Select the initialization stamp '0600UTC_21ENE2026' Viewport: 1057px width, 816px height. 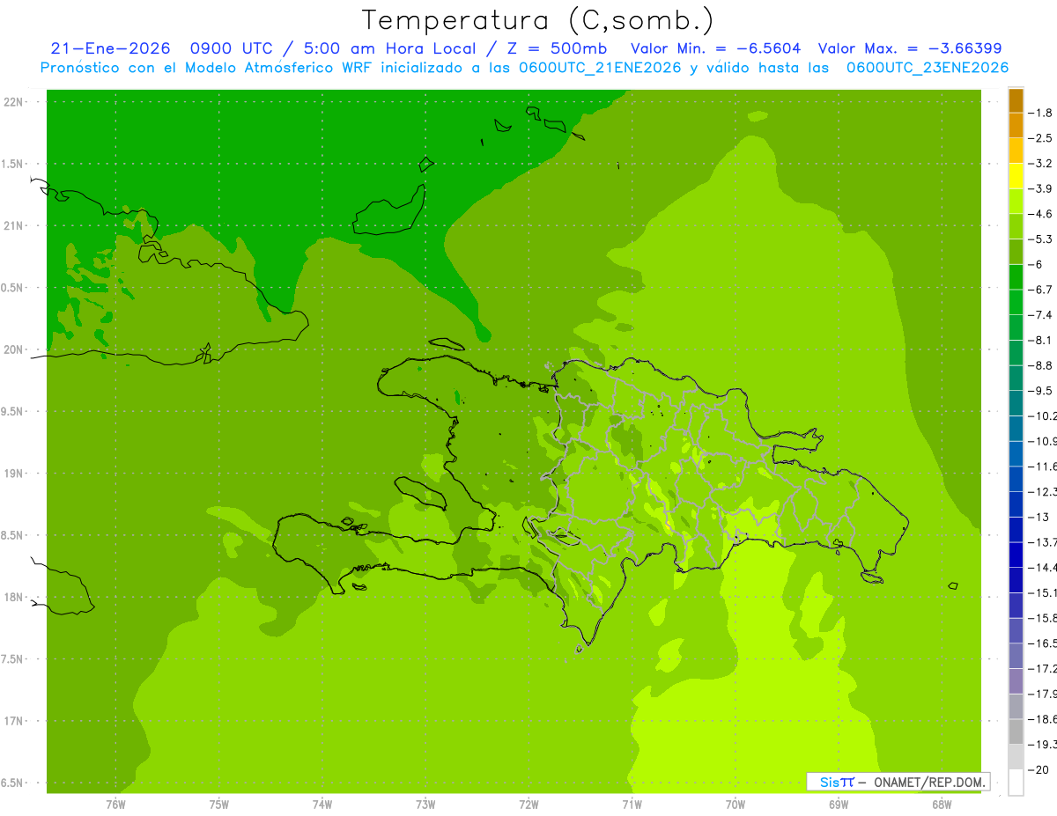(x=600, y=68)
